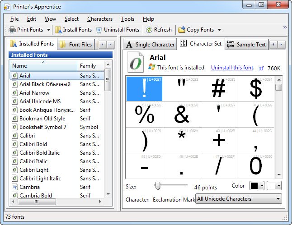The height and width of the screenshot is (225, 292).
Task: Click the Bookshelf Symbol 7 font icon
Action: coord(14,127)
